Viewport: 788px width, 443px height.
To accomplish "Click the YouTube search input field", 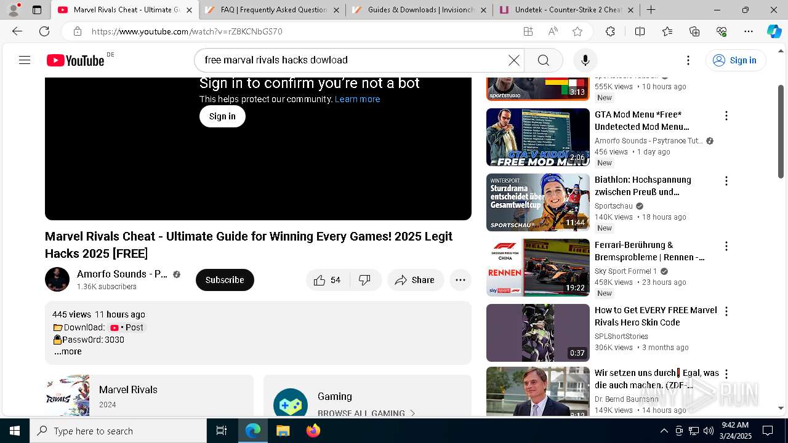I will click(355, 60).
